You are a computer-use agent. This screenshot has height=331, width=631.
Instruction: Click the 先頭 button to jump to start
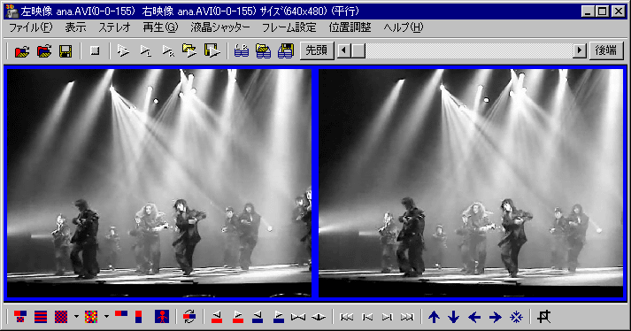point(317,50)
